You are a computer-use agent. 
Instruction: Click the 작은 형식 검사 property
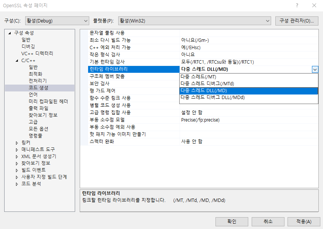[x=134, y=55]
